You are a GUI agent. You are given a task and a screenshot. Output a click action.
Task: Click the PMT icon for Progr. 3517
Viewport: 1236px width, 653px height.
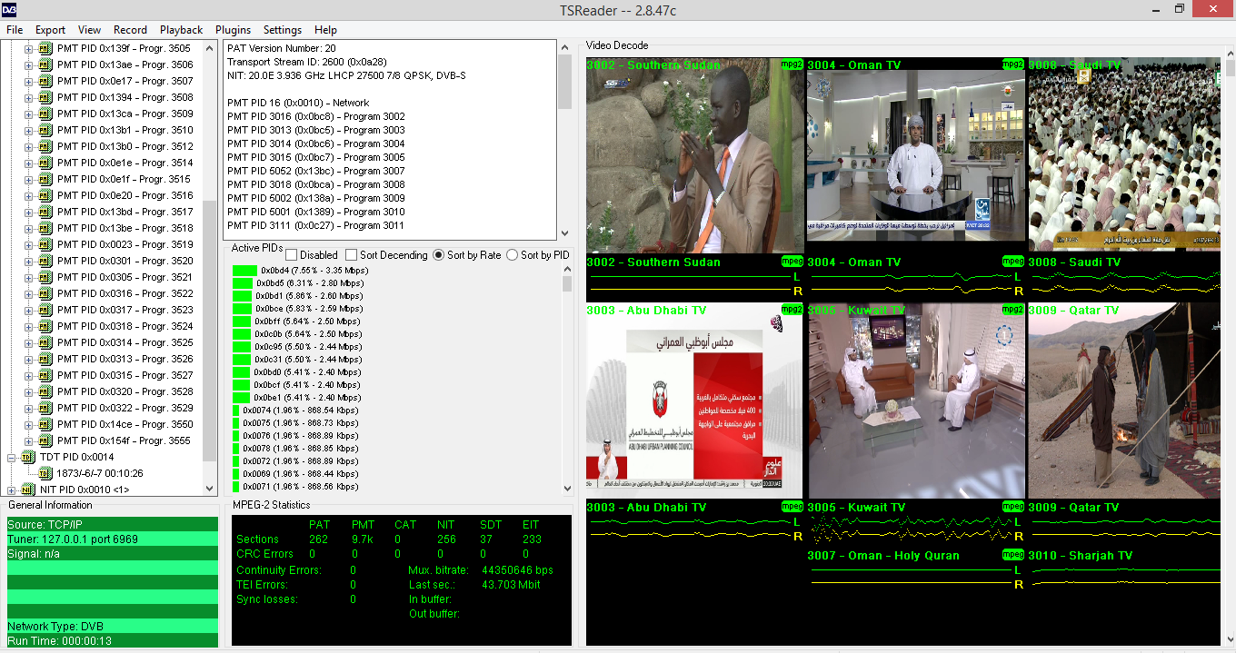(x=45, y=213)
